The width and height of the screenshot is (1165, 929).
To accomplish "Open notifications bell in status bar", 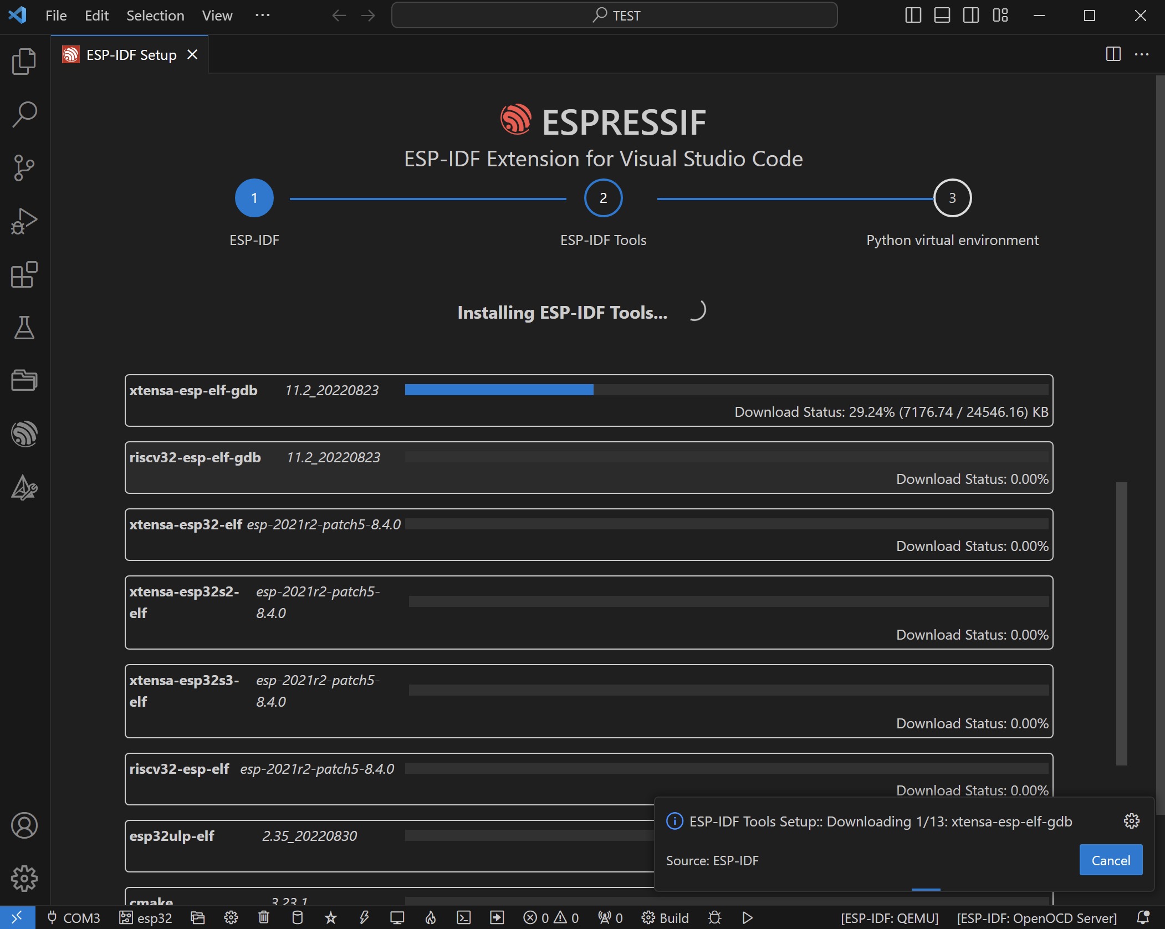I will 1143,918.
